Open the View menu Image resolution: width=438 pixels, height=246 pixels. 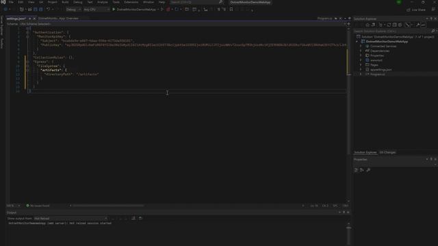click(x=31, y=2)
